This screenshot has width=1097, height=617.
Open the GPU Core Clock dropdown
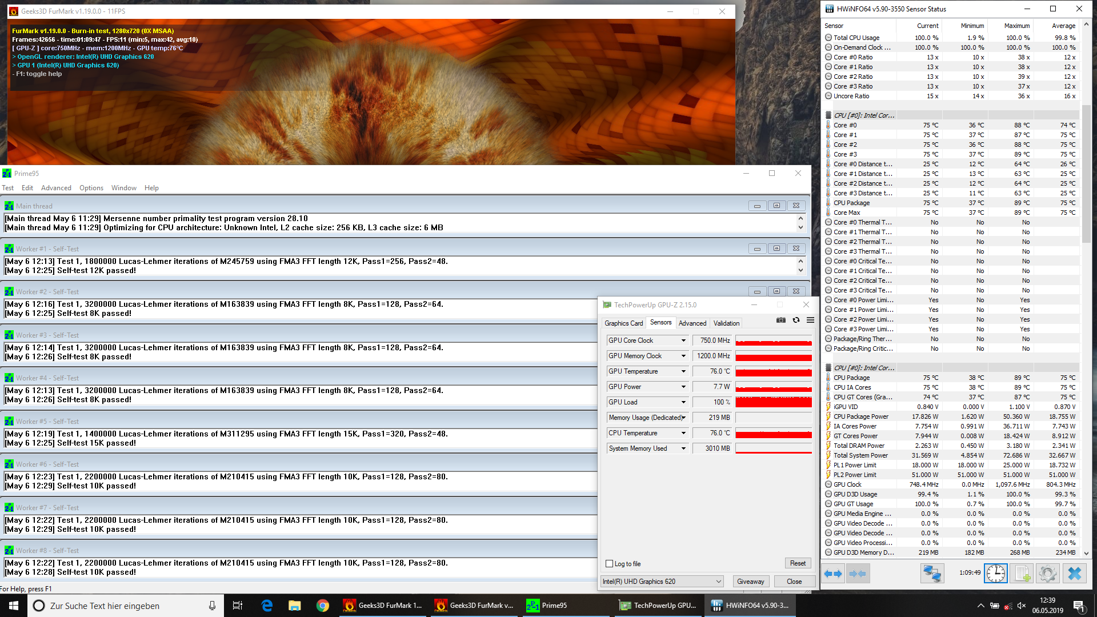(x=683, y=340)
